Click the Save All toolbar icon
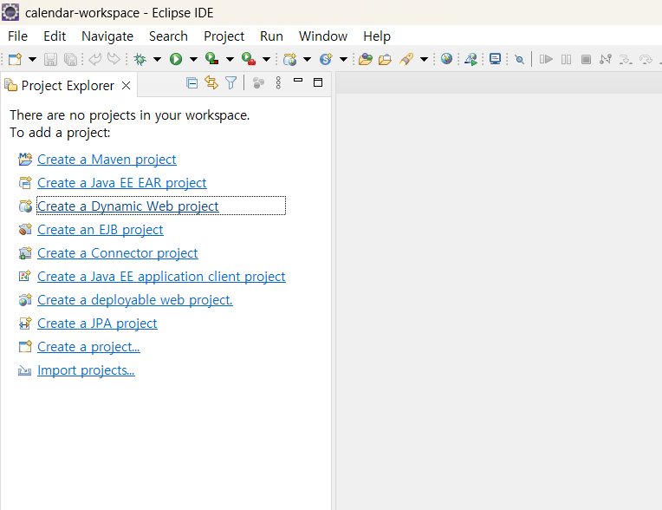This screenshot has width=662, height=510. click(70, 59)
